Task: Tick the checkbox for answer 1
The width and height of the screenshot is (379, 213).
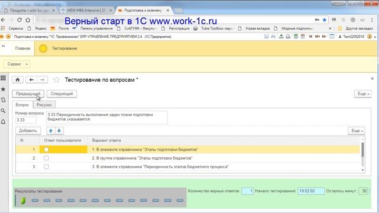Action: 46,150
